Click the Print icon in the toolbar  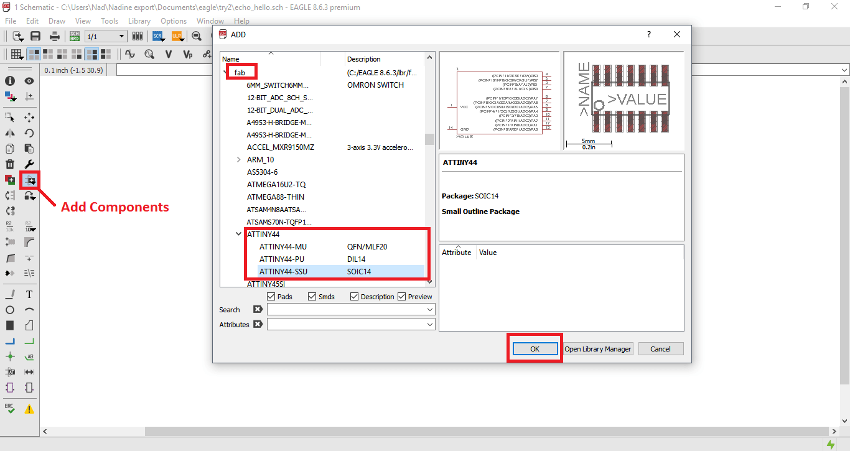pyautogui.click(x=55, y=37)
